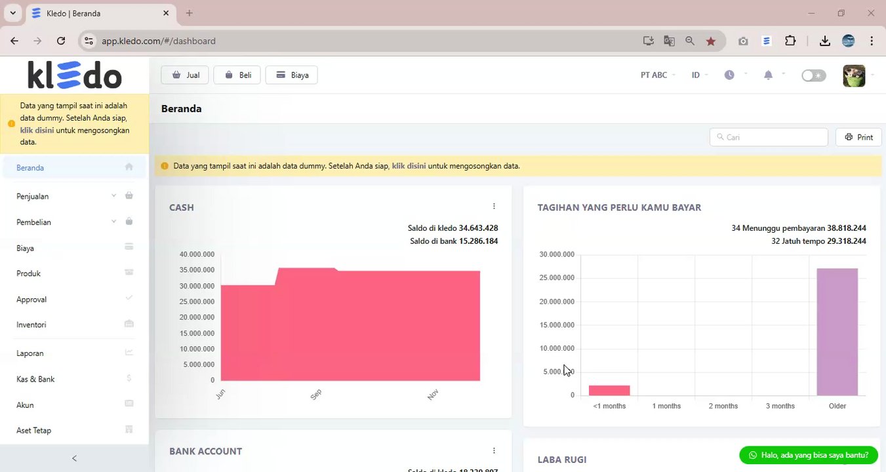Open the PT ABC company dropdown
Viewport: 886px width, 472px height.
pos(658,75)
